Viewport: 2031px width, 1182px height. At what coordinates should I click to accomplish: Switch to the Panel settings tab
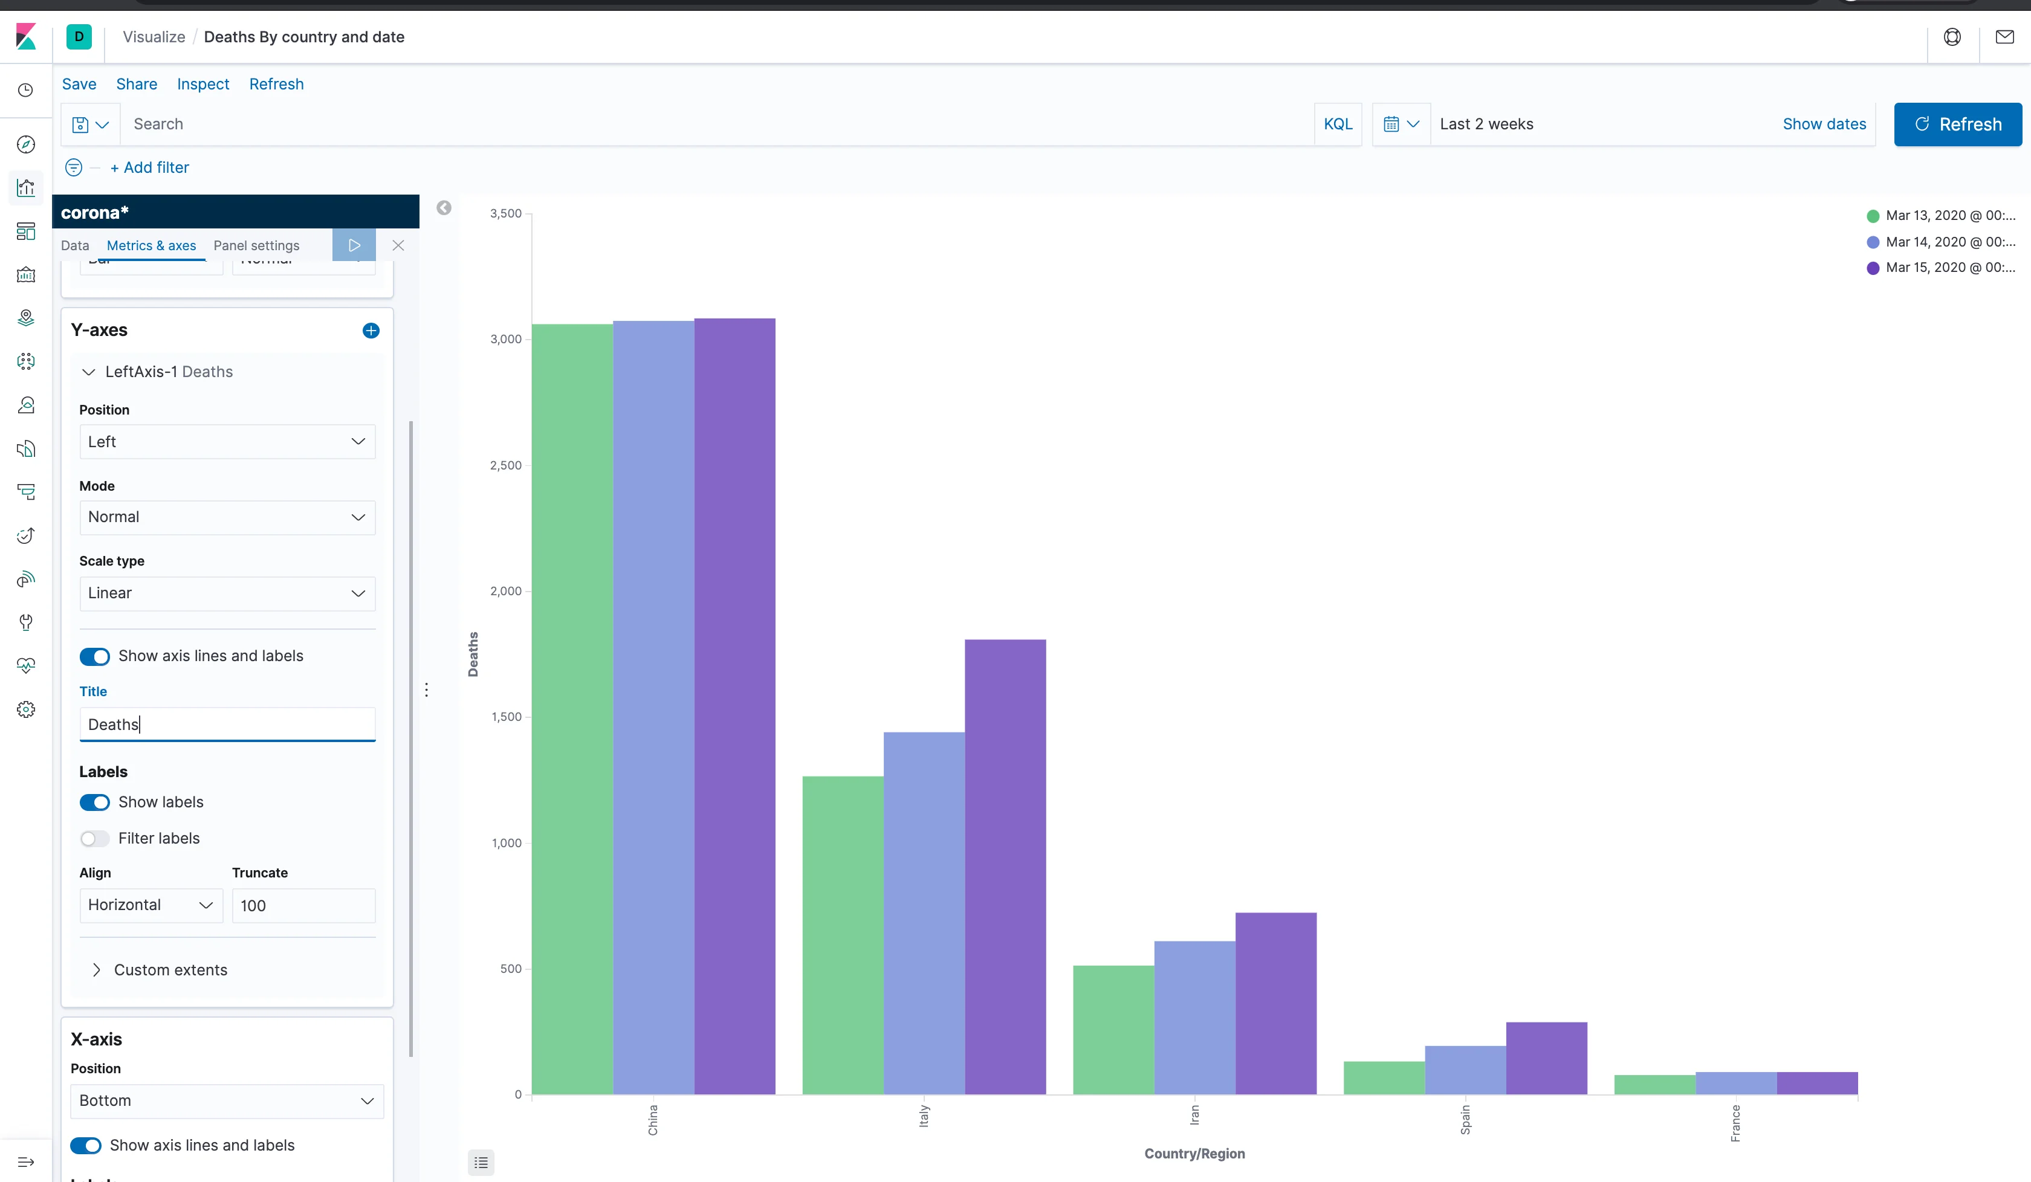tap(256, 245)
